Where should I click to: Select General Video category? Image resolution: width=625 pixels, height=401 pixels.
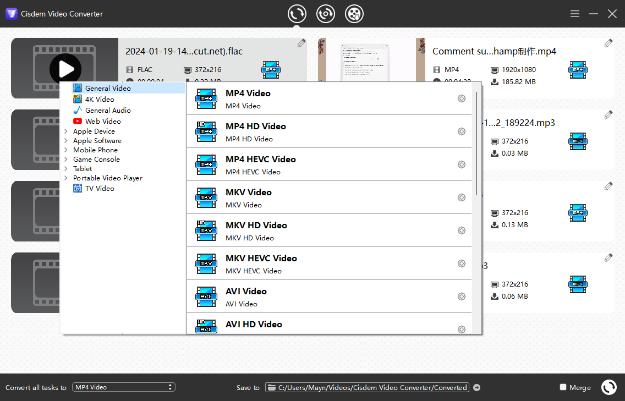(x=128, y=88)
